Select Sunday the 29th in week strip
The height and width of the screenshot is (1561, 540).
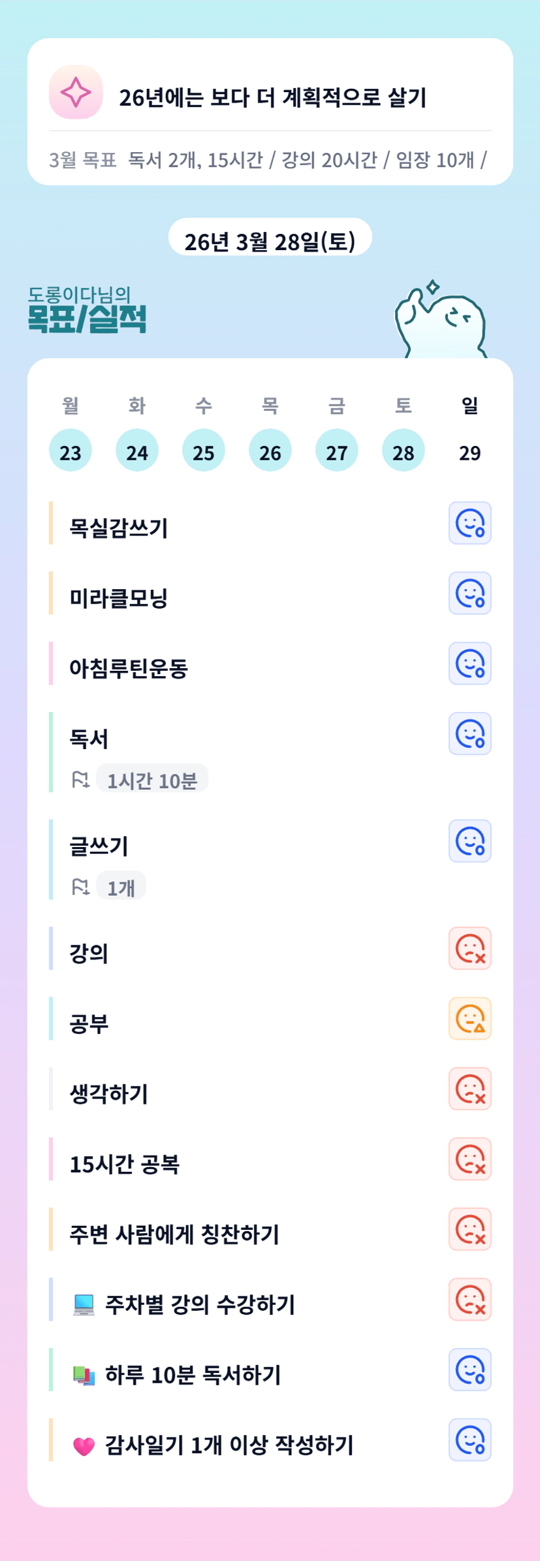tap(469, 451)
